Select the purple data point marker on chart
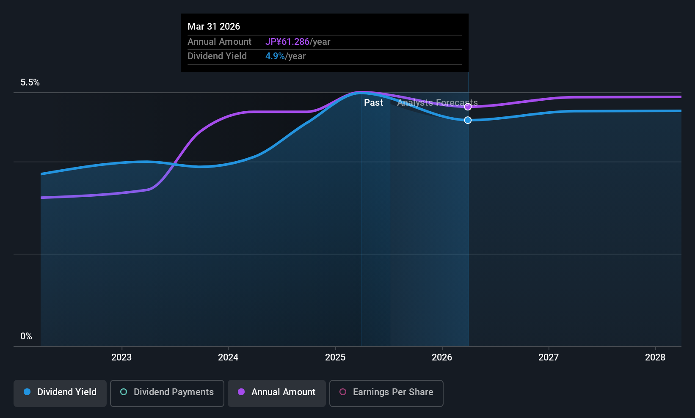 point(468,107)
